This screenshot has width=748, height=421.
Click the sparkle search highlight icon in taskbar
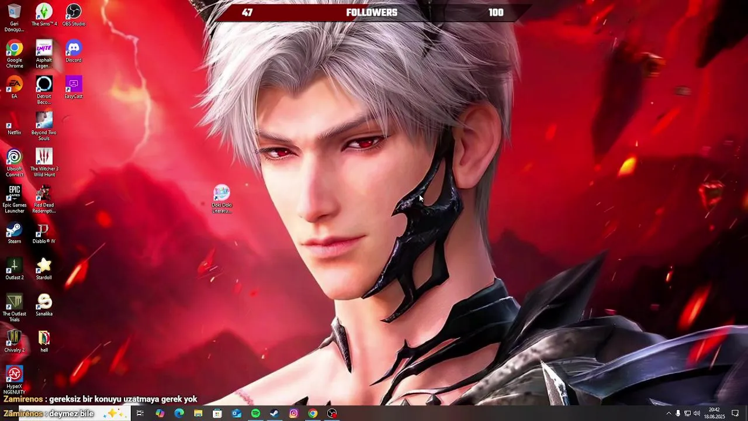click(114, 413)
